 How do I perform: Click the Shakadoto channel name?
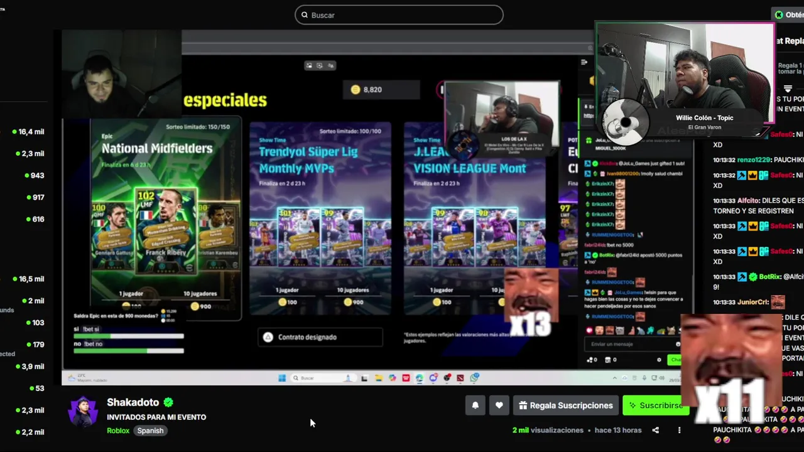133,402
